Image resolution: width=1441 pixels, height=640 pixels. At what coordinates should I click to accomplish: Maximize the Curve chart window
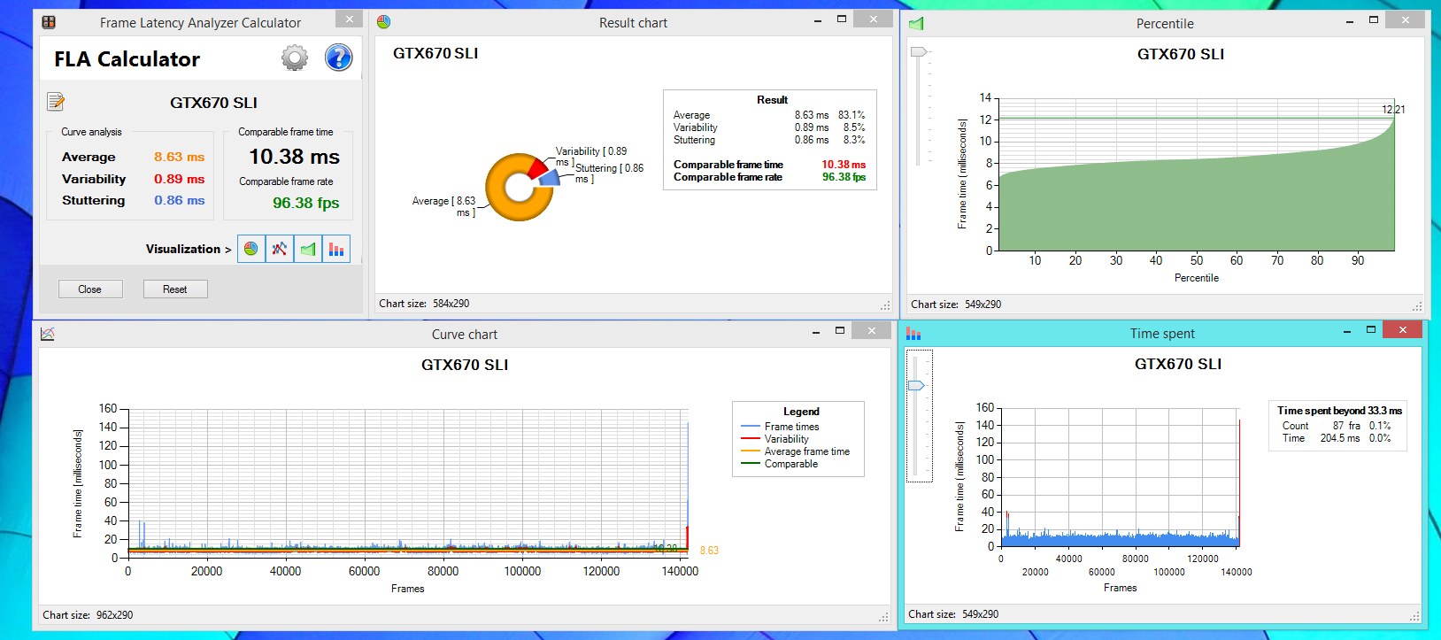pos(840,331)
